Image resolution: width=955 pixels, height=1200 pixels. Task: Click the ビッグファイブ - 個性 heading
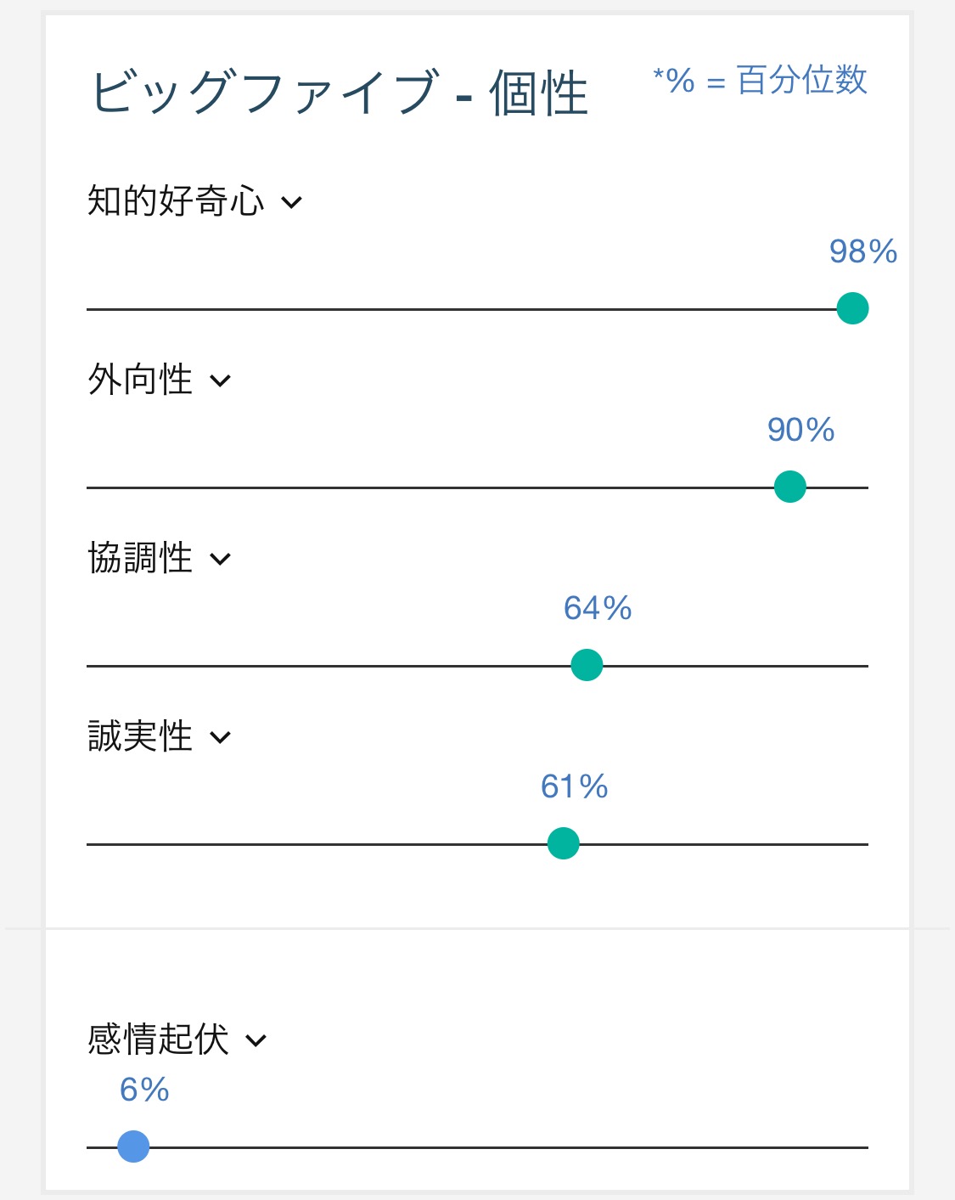coord(339,93)
